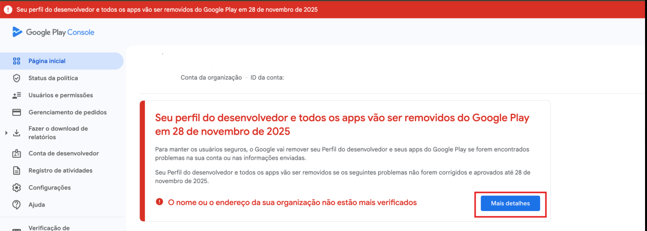
Task: Click the Ajuda question mark icon
Action: point(17,205)
